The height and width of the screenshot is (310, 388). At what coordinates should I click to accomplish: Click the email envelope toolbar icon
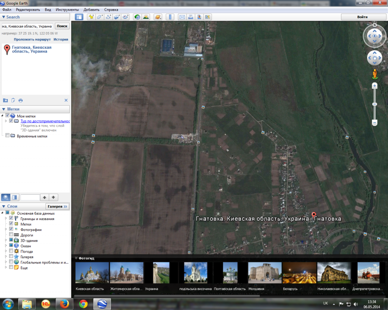pyautogui.click(x=182, y=17)
